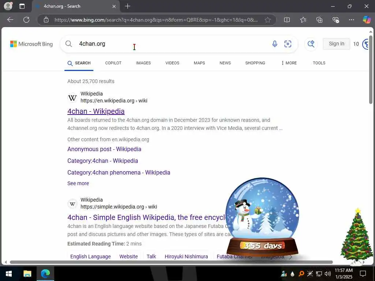
Task: Click the horizontal scrollbar thumb
Action: pyautogui.click(x=171, y=262)
